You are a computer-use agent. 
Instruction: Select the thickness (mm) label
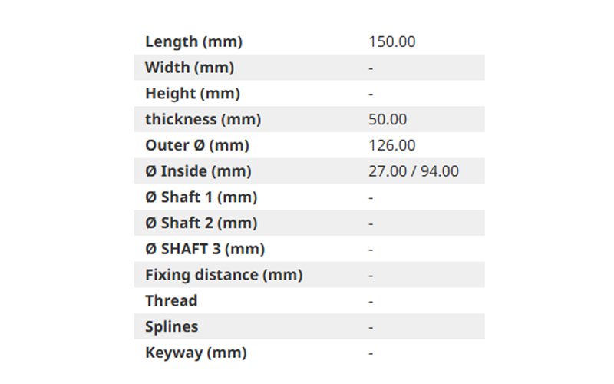(203, 119)
